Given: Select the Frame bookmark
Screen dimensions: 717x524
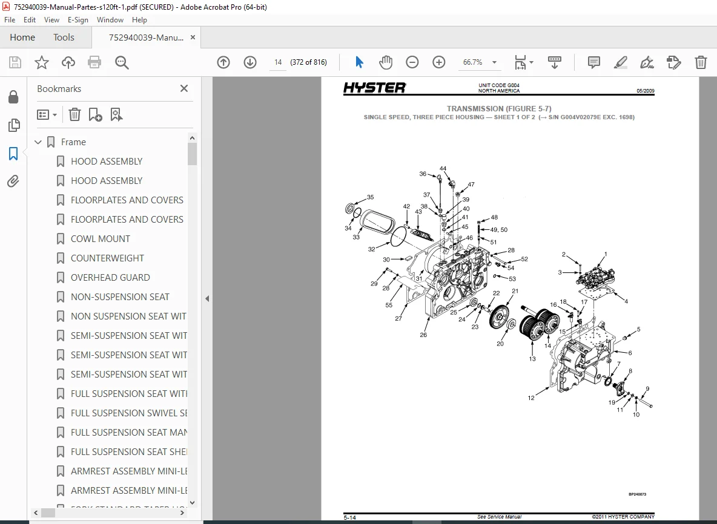Looking at the screenshot, I should (73, 142).
